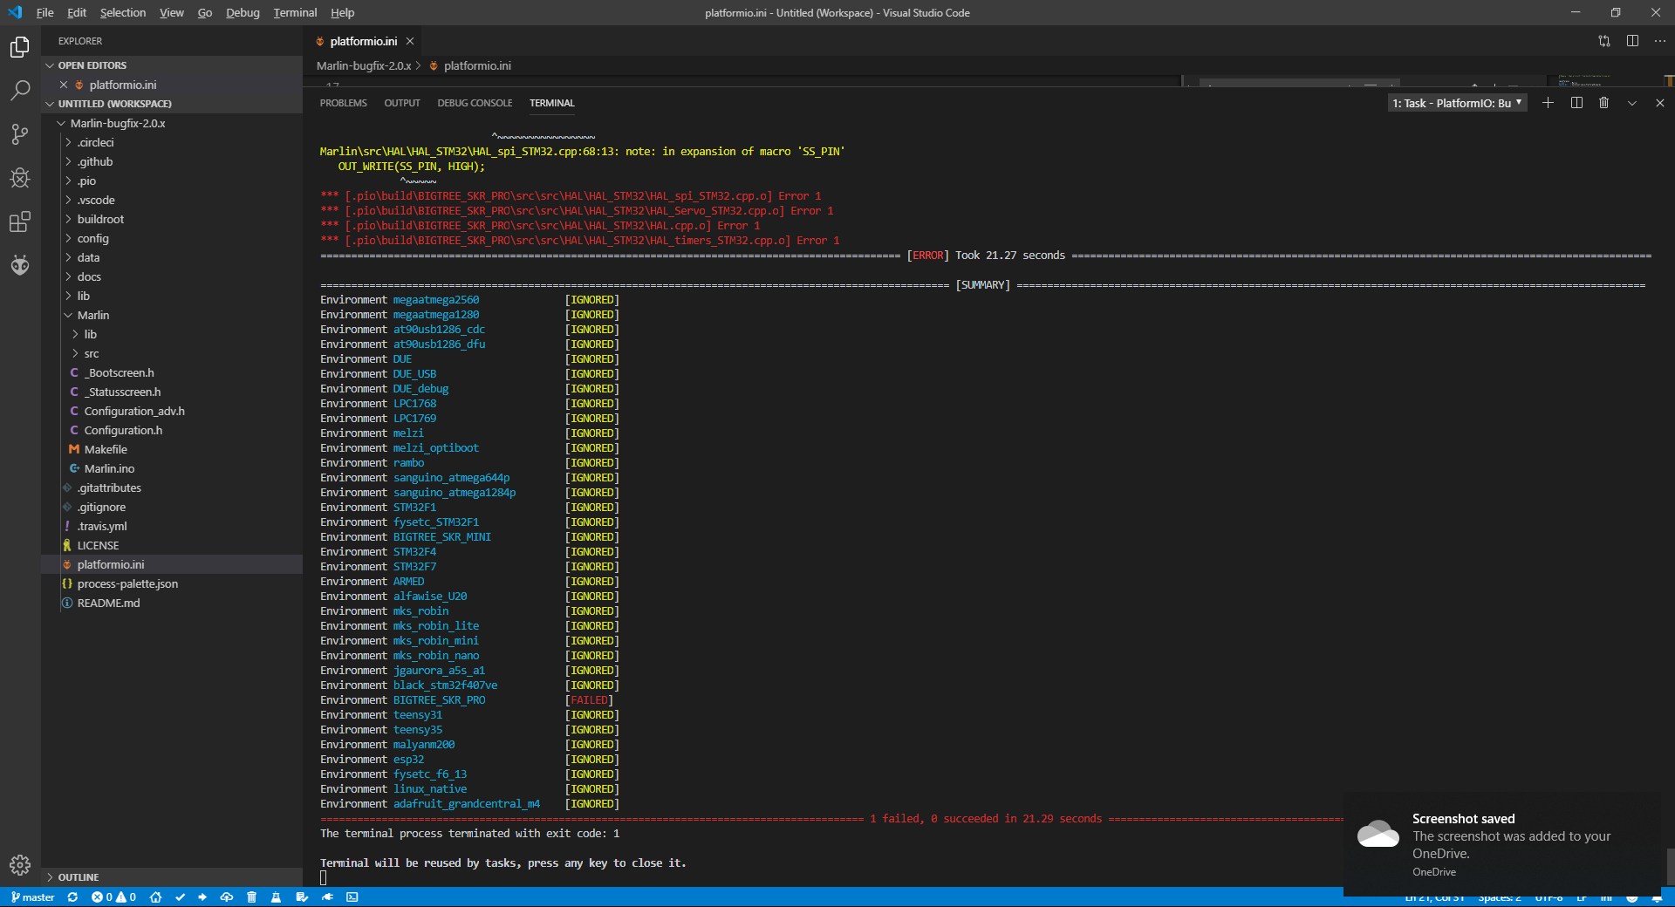Switch to the Problems panel tab

click(x=343, y=103)
